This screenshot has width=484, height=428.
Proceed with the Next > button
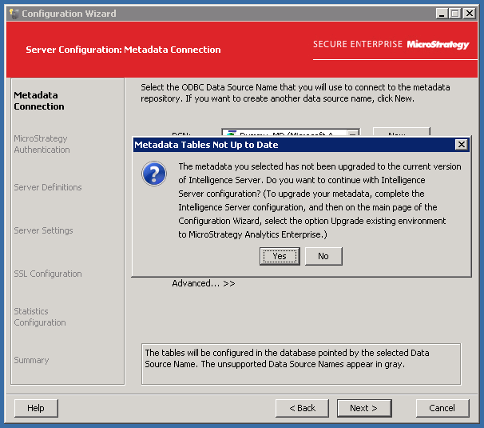(x=364, y=408)
